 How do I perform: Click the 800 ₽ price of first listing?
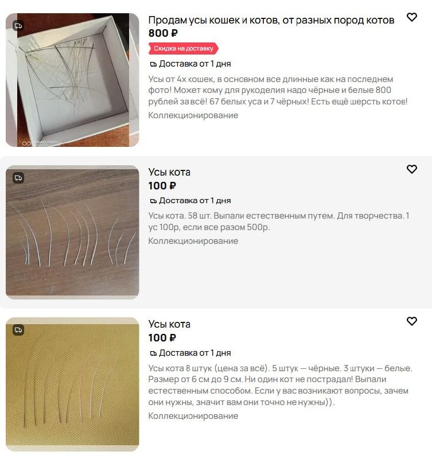pyautogui.click(x=163, y=33)
